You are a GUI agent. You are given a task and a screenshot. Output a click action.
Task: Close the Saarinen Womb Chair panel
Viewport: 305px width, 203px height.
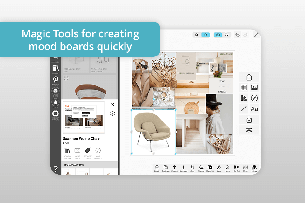112,104
